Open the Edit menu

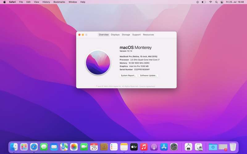pos(28,2)
